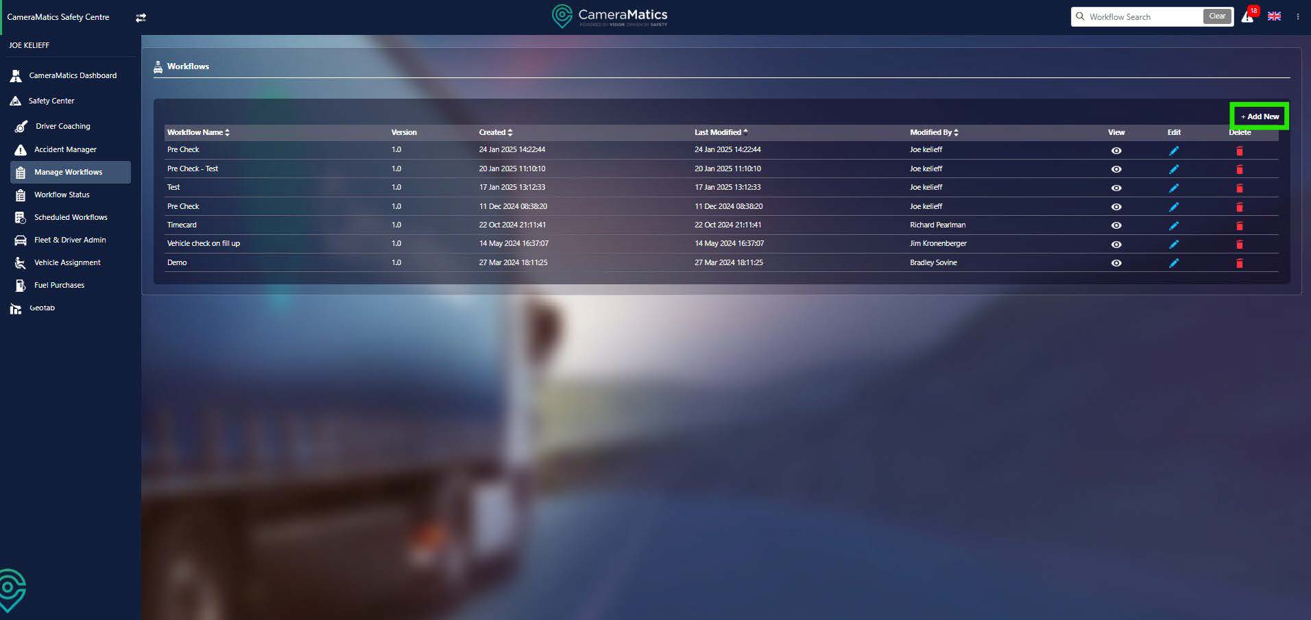
Task: Sort by Modified By column header
Action: pyautogui.click(x=933, y=132)
